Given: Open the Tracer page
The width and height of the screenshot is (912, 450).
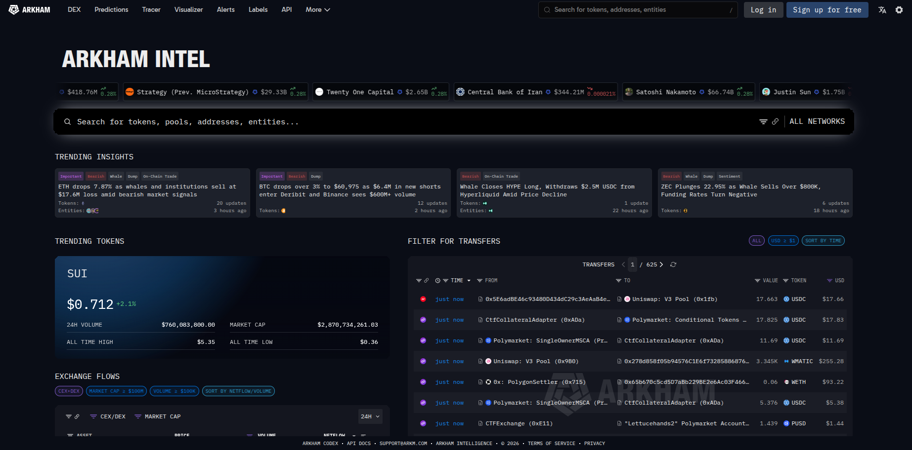Looking at the screenshot, I should pos(151,9).
